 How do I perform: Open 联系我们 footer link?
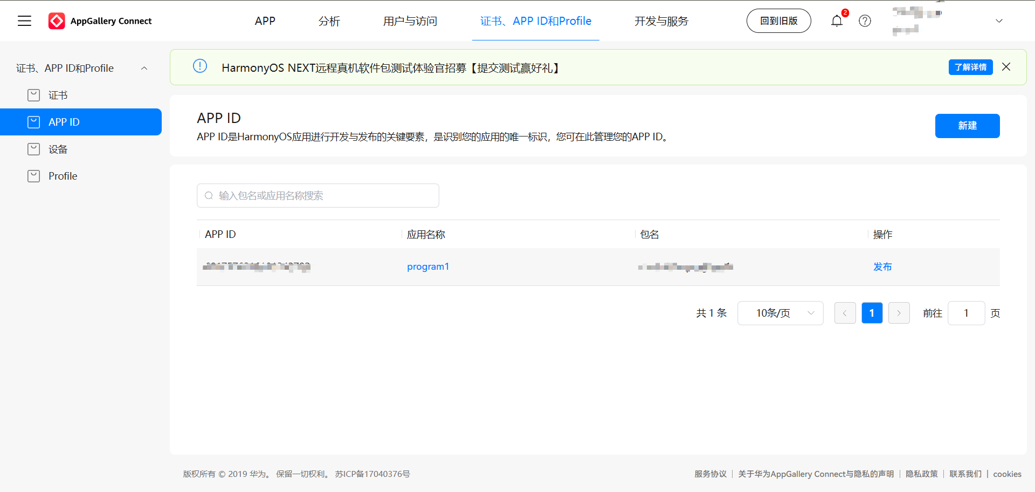(x=965, y=474)
